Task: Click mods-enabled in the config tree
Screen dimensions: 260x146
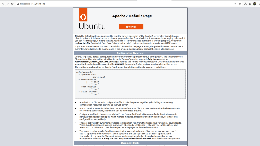Action: (88, 80)
